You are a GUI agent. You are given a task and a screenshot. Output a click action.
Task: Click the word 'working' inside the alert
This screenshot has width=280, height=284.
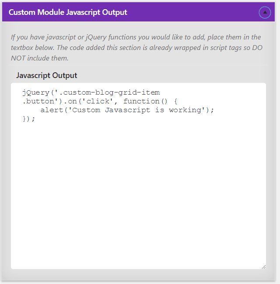pos(185,110)
